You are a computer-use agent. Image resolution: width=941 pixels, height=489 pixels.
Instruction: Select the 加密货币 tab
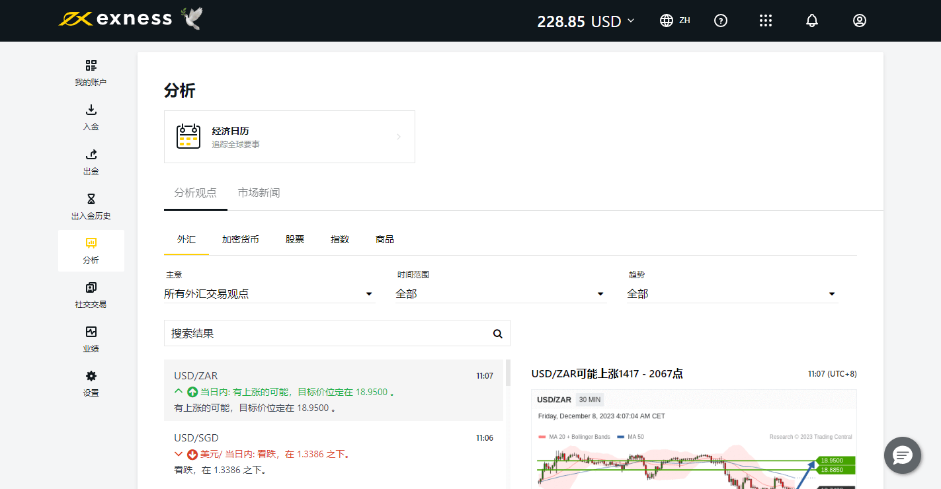tap(240, 239)
